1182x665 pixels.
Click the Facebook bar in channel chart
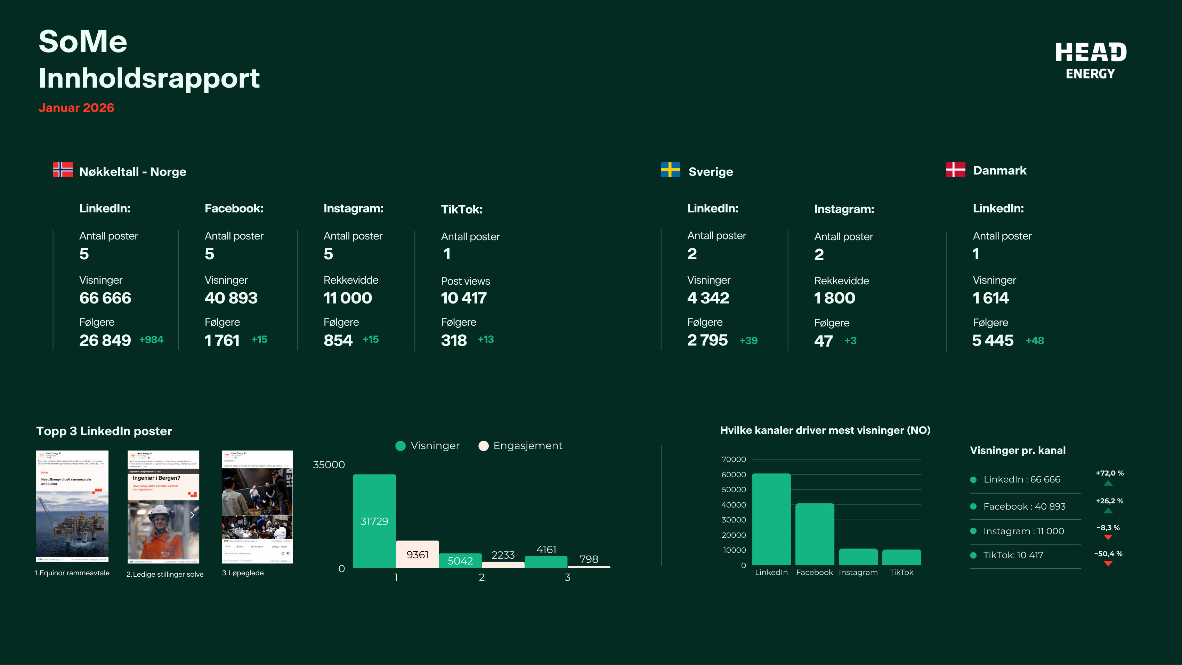pyautogui.click(x=815, y=534)
